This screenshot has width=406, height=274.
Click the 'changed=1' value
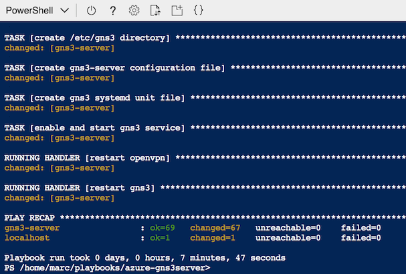pos(213,237)
